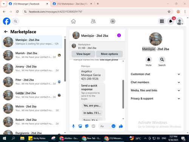
Task: Open Facebook notifications bell
Action: coord(170,21)
